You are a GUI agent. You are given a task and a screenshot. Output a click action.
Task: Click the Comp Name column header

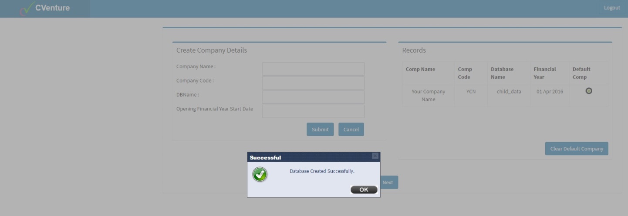coord(420,69)
